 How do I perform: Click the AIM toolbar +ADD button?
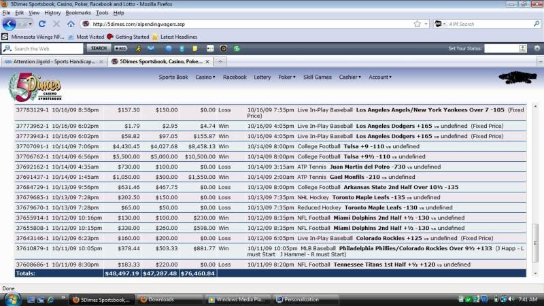[x=120, y=48]
